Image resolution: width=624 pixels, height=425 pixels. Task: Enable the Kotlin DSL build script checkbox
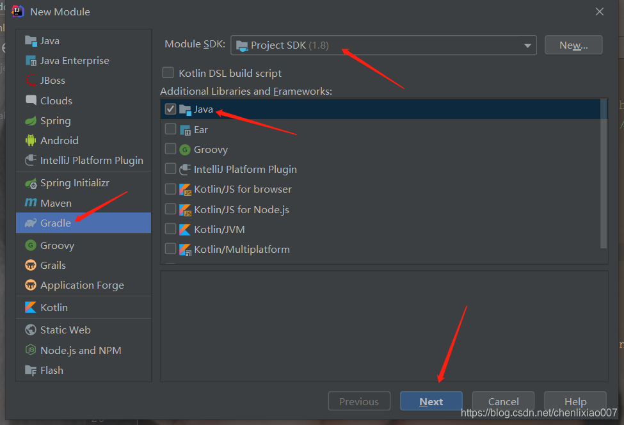tap(168, 73)
